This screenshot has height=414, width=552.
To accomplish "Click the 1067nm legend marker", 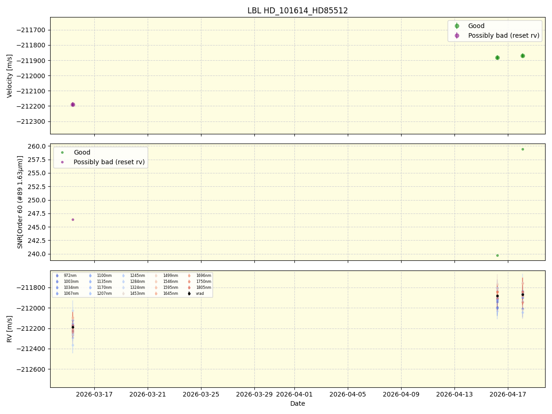I will 57,293.
